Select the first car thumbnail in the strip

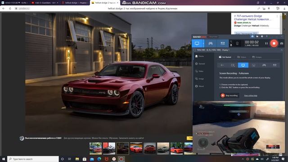coord(95,148)
